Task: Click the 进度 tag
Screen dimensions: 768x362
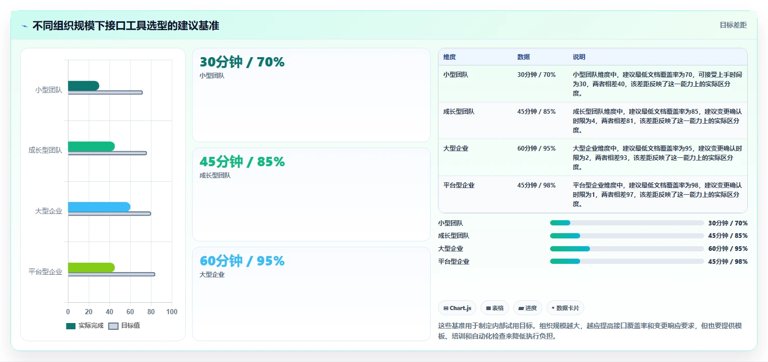Action: click(528, 308)
